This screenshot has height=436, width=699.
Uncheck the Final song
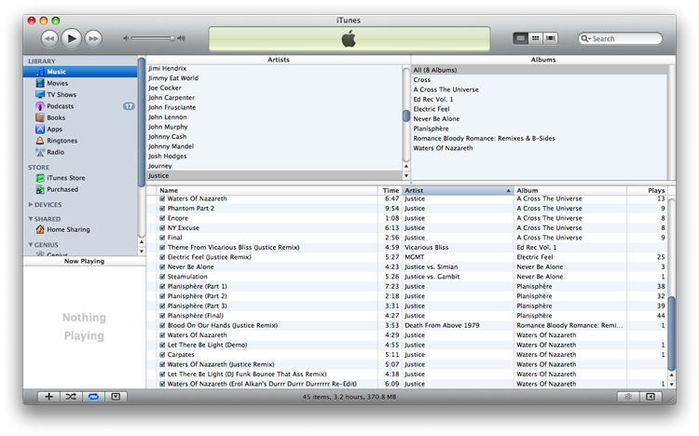(x=162, y=238)
